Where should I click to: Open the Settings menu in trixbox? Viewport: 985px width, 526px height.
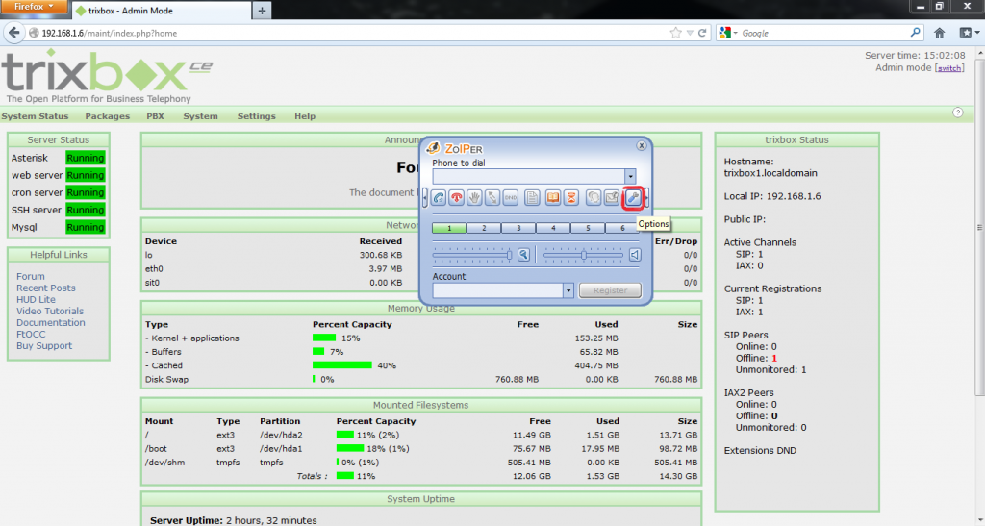[256, 116]
